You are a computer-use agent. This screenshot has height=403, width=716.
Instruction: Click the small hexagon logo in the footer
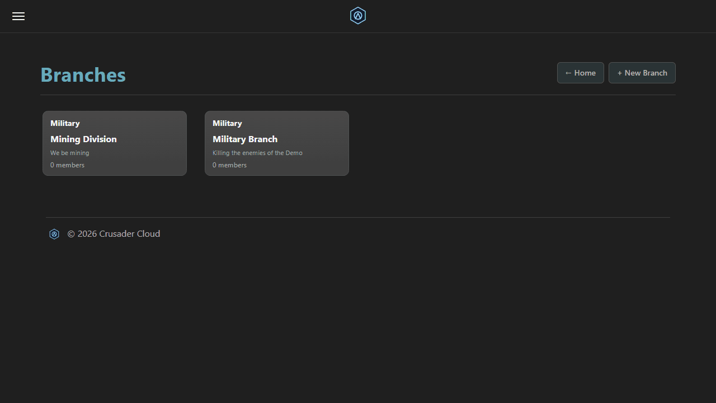[x=54, y=234]
